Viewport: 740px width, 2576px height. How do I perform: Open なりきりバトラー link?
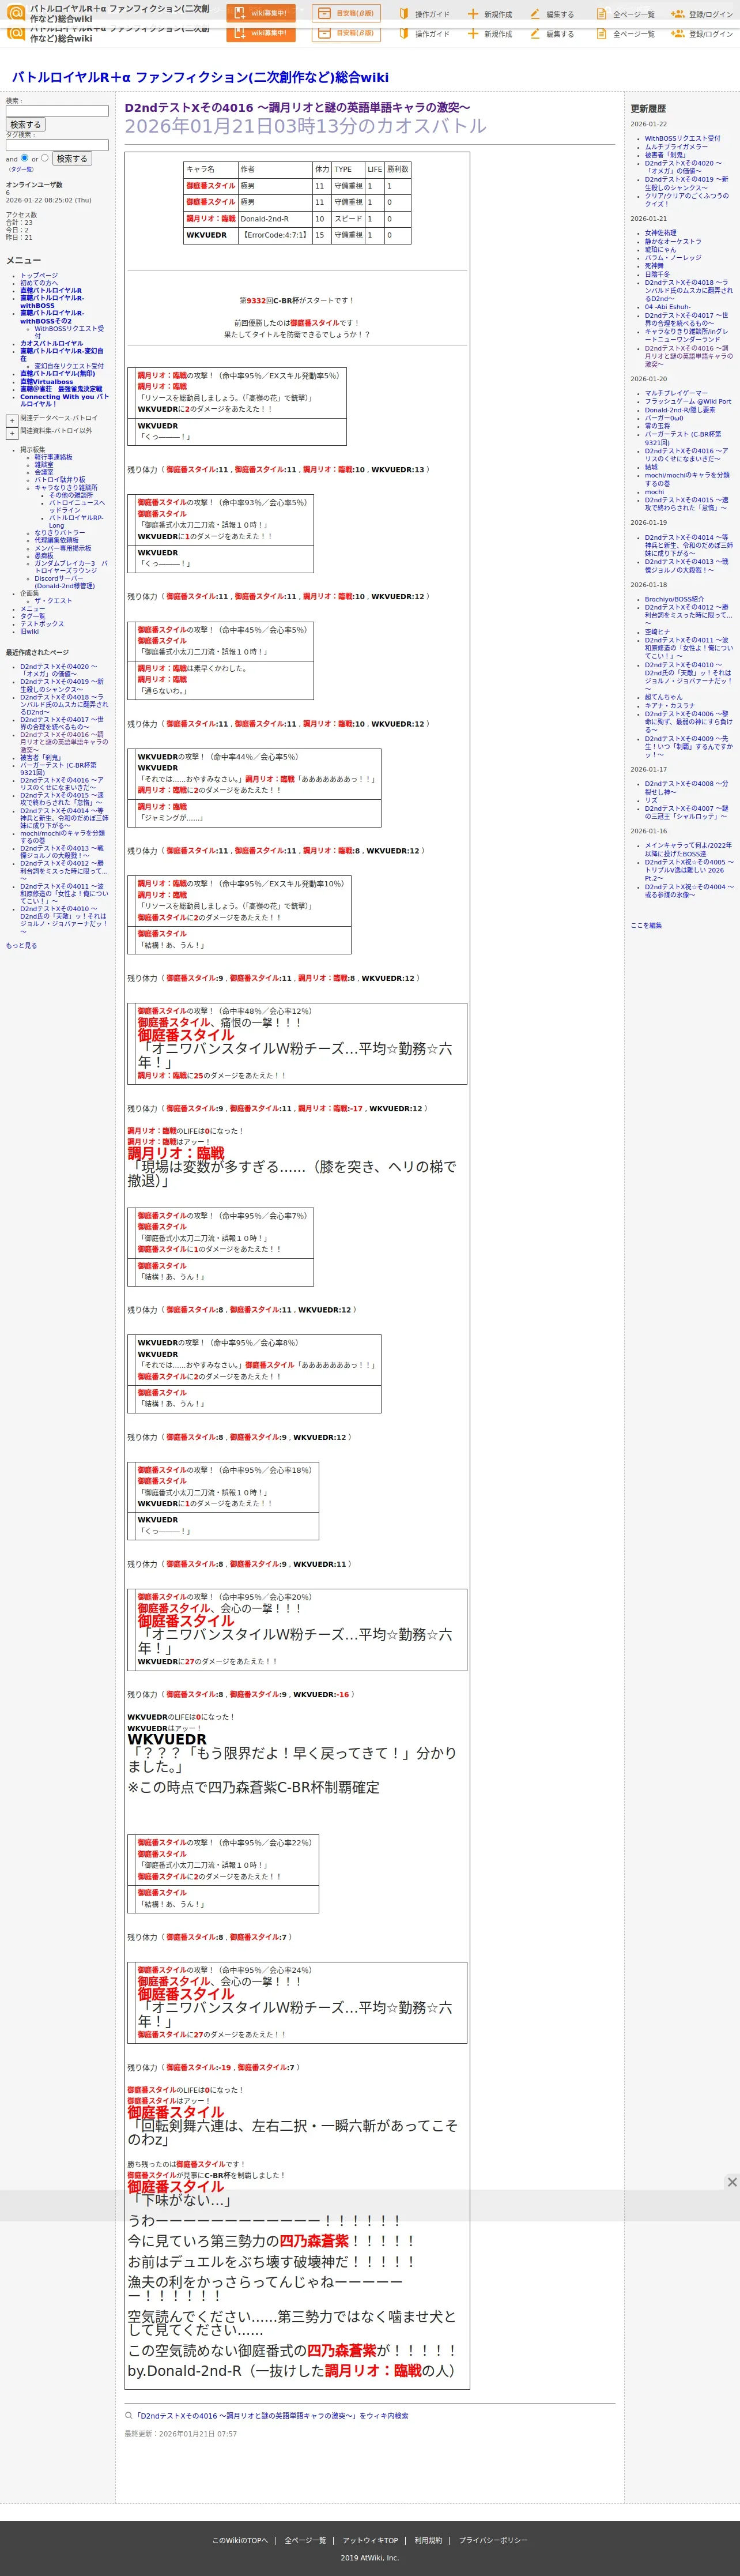60,533
